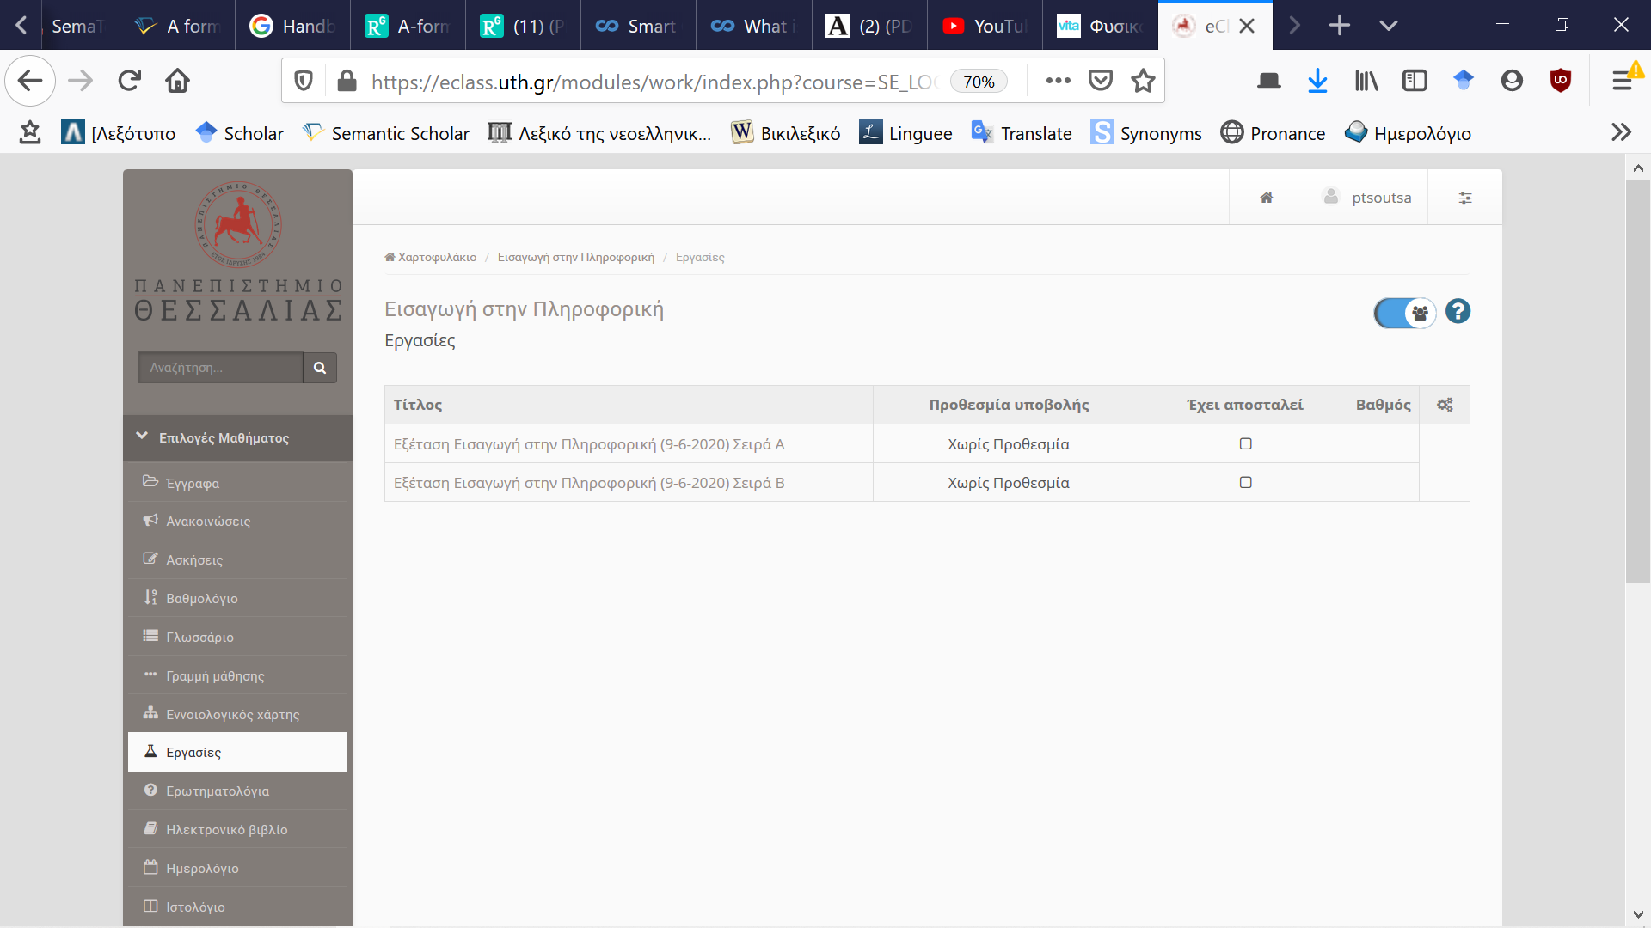List all tabs dropdown arrow

tap(1388, 26)
